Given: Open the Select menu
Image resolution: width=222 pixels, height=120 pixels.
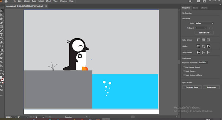Looking at the screenshot, I should (41, 1).
